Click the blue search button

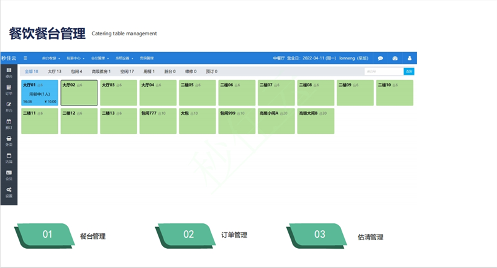409,71
